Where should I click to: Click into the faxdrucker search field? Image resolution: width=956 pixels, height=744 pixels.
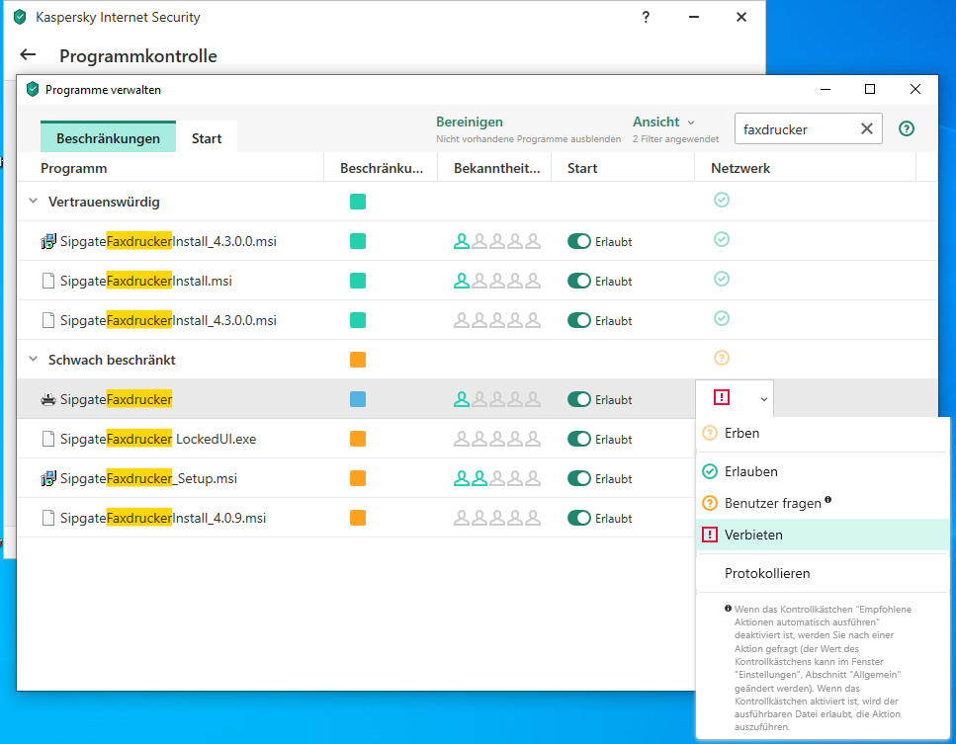[x=793, y=129]
